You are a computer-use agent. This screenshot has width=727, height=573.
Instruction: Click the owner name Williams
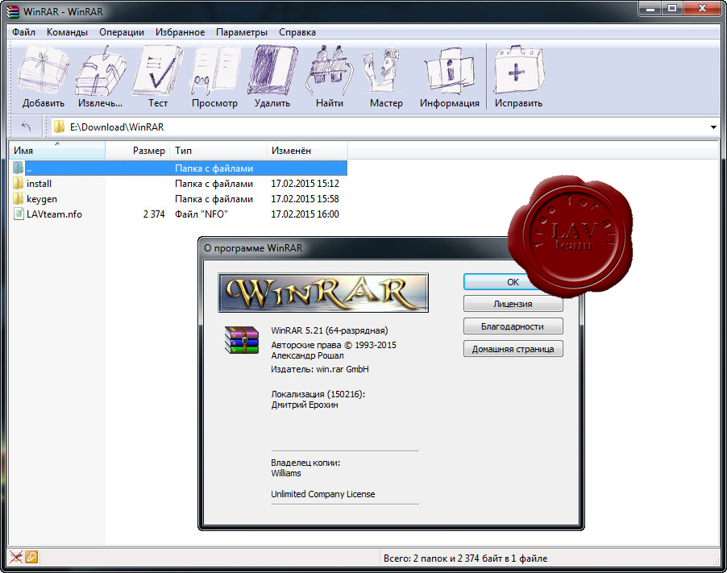click(x=285, y=473)
